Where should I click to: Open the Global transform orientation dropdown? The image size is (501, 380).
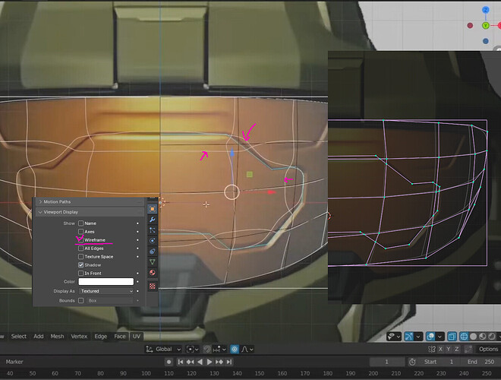click(163, 349)
